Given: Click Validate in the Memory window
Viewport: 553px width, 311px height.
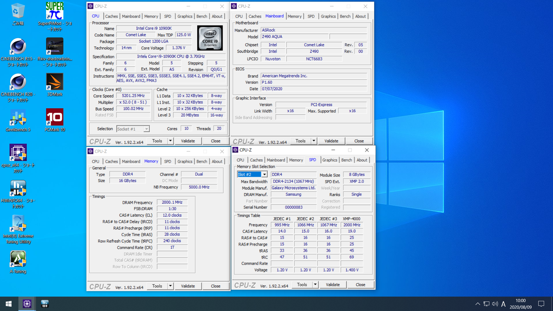Looking at the screenshot, I should (x=188, y=286).
